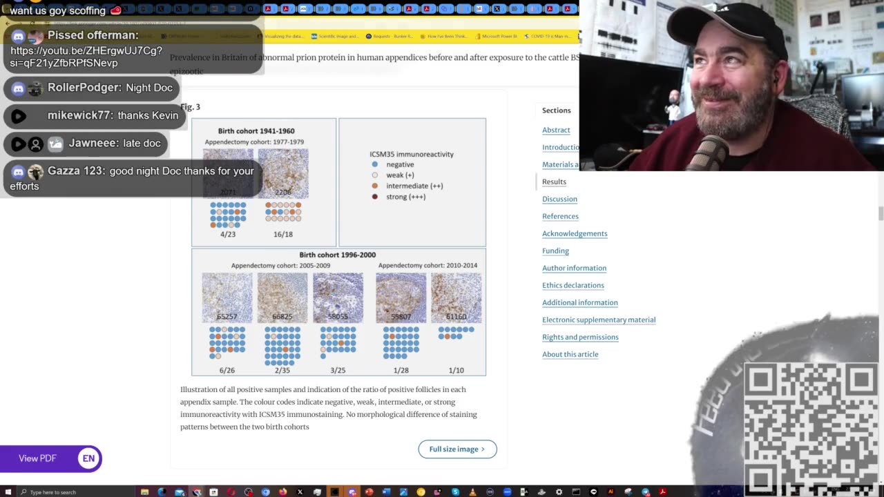Click the Sections heading in the sidebar
Screen dimensions: 884x497
[x=557, y=110]
